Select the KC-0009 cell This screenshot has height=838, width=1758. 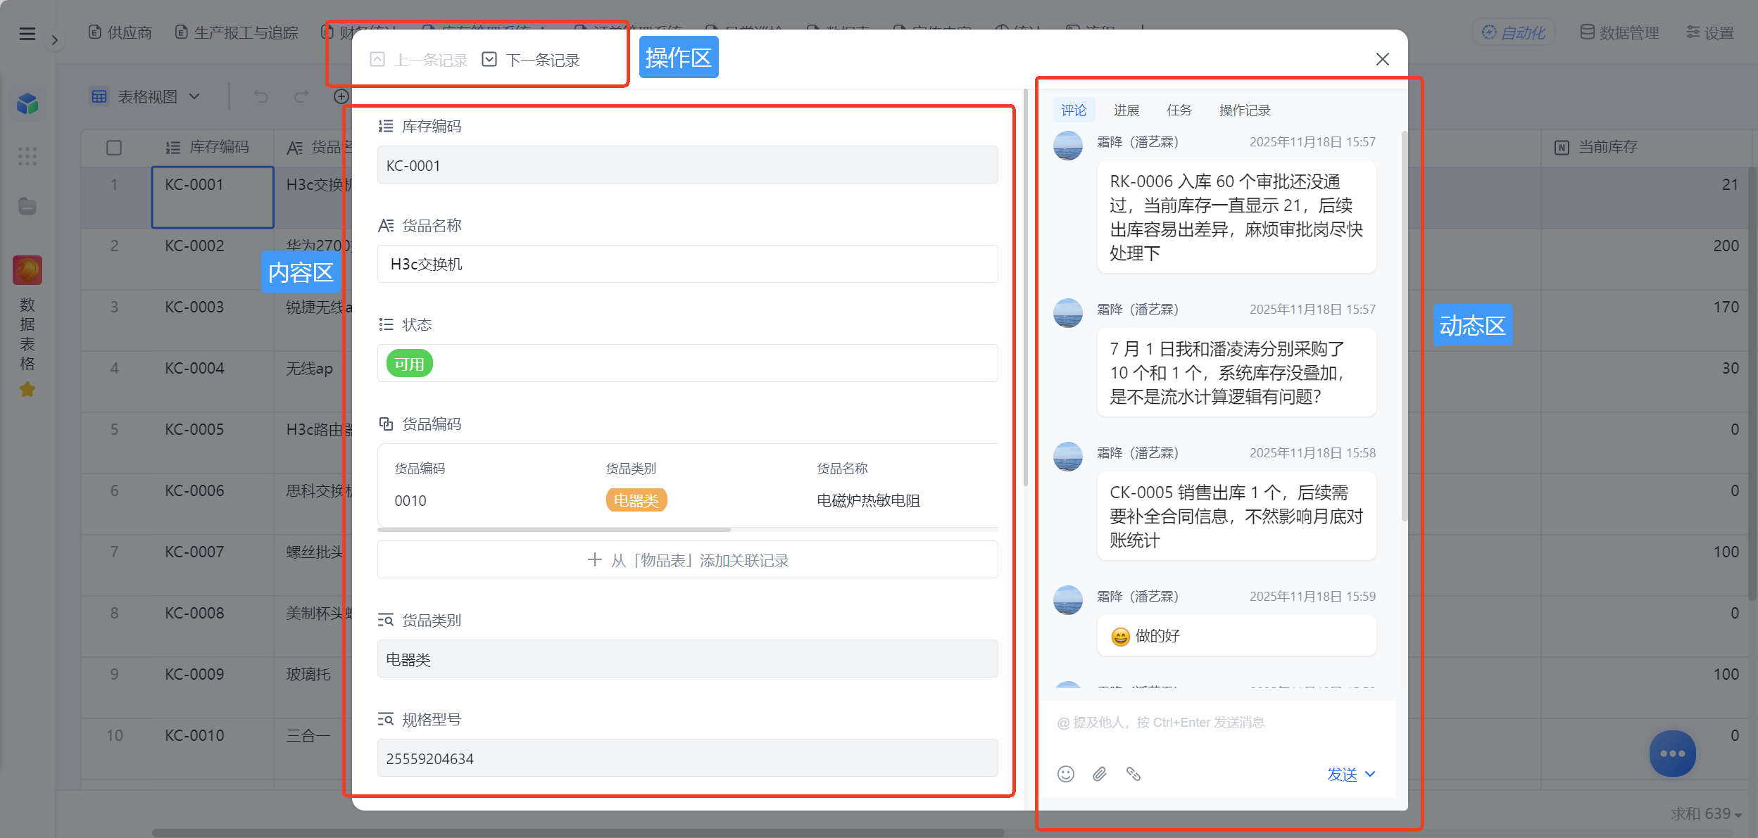pyautogui.click(x=213, y=687)
